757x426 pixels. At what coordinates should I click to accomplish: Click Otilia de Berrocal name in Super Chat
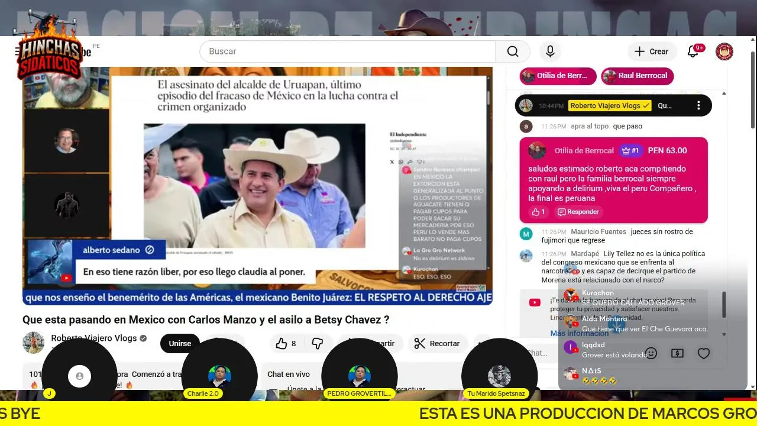(x=585, y=150)
